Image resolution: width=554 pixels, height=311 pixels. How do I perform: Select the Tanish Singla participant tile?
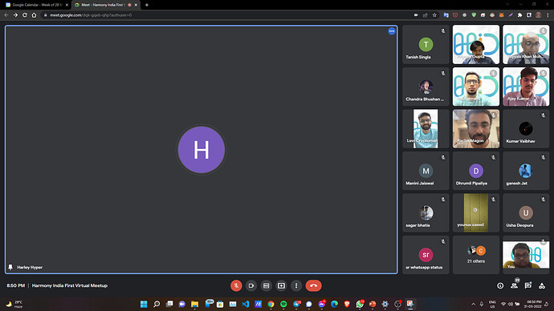(426, 44)
